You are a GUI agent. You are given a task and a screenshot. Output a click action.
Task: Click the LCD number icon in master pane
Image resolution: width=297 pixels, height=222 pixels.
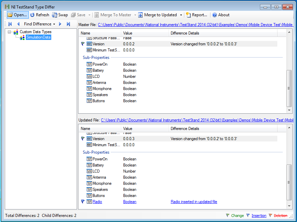pos(89,76)
